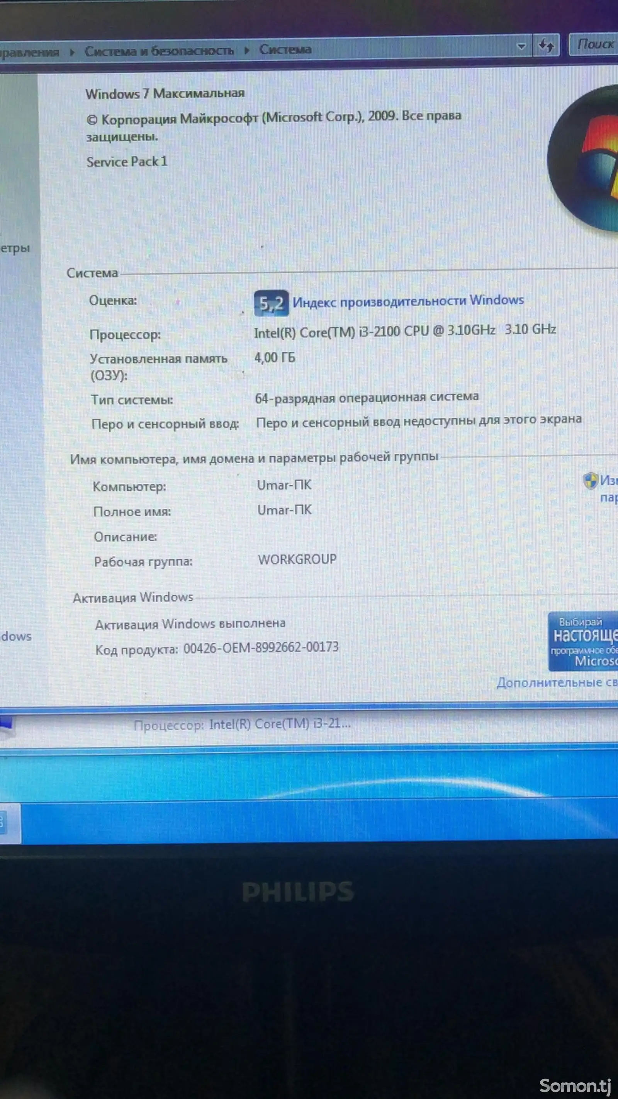618x1099 pixels.
Task: Focus the Поиск search field
Action: tap(594, 44)
